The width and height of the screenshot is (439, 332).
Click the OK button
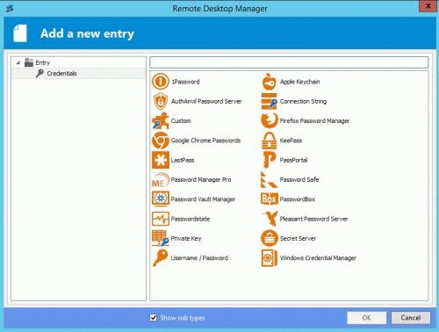366,318
